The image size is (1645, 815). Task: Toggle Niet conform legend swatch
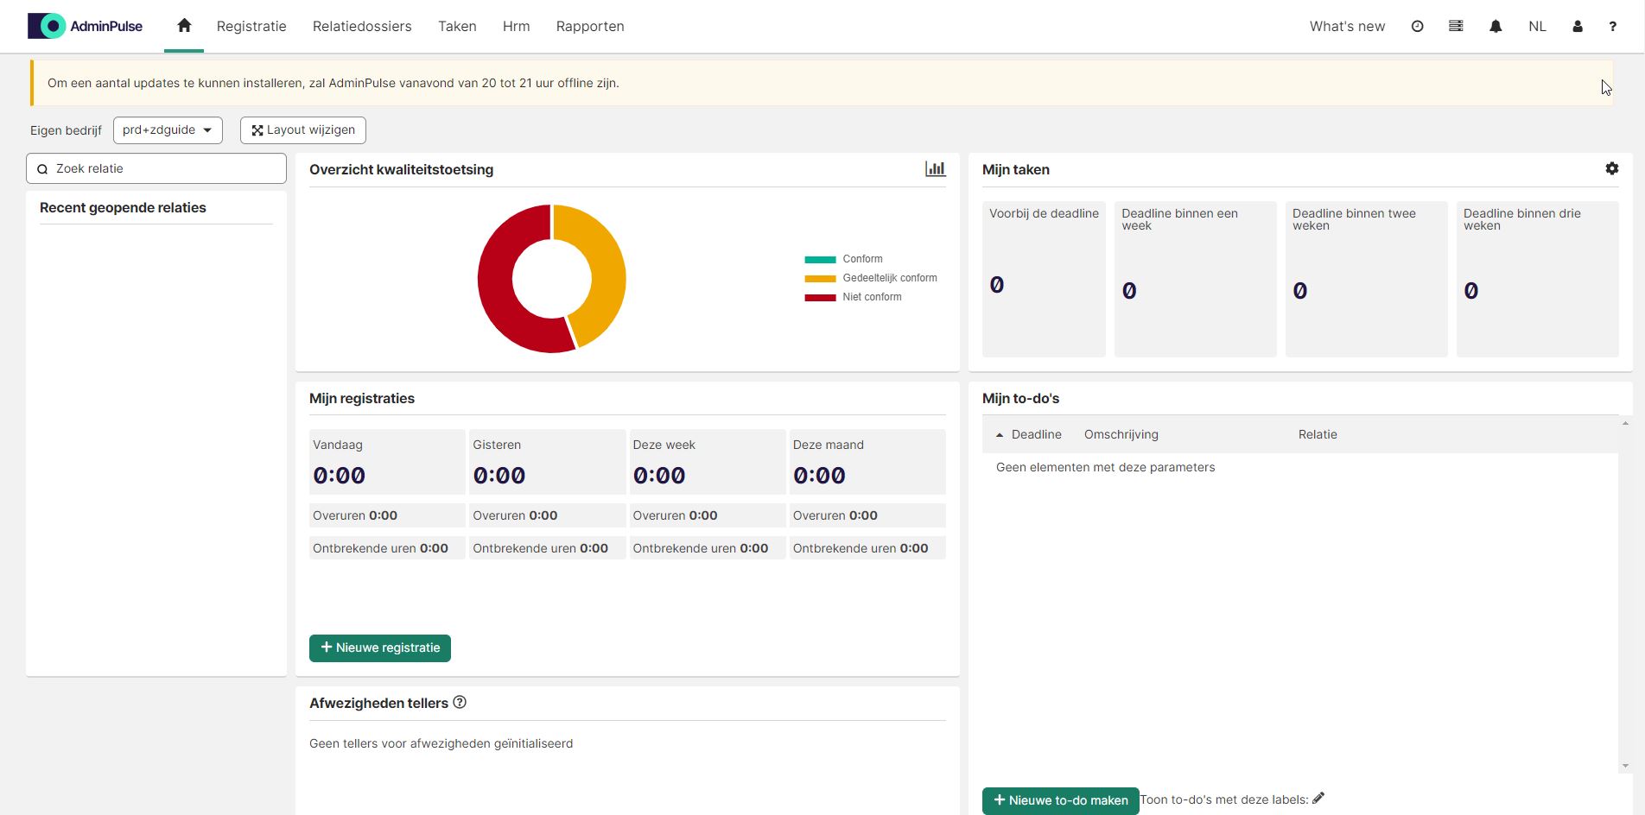820,297
